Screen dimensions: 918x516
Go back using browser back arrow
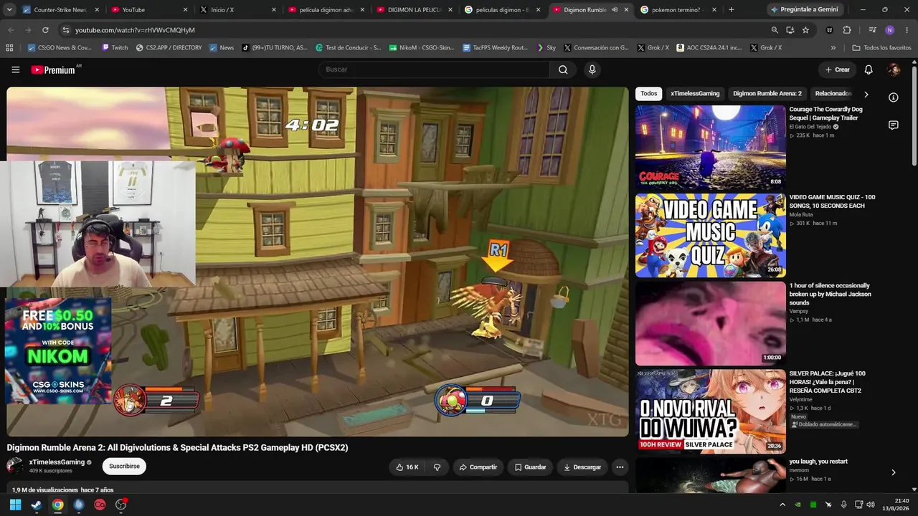click(x=11, y=30)
